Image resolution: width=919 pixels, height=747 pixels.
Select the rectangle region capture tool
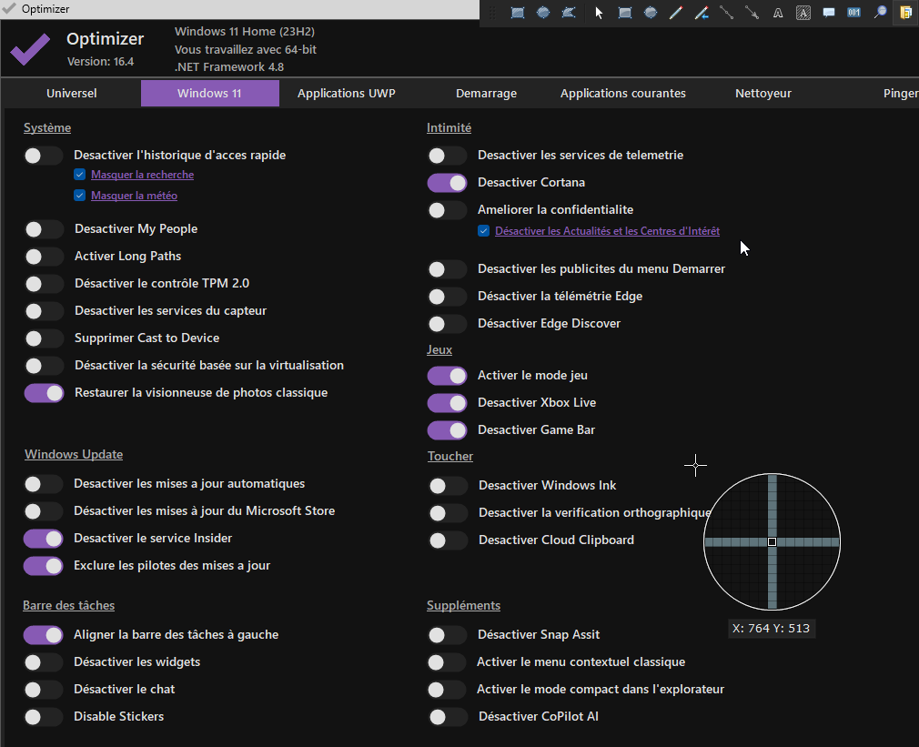pyautogui.click(x=517, y=13)
